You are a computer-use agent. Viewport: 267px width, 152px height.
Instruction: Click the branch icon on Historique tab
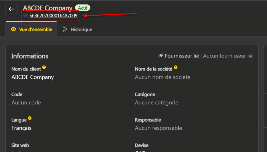pos(65,29)
